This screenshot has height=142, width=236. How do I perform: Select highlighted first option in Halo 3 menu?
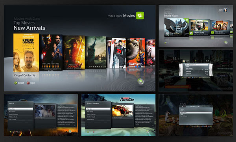[x=20, y=109]
